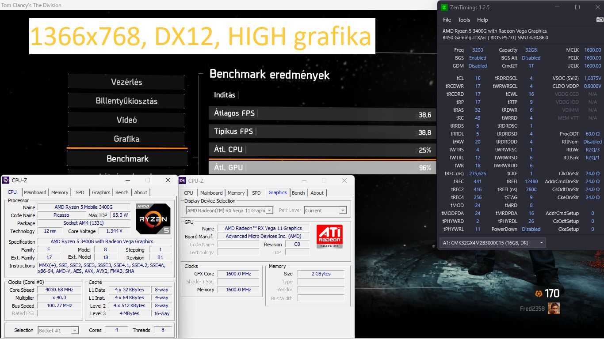This screenshot has width=604, height=339.
Task: Click the Core Voltage 1.344 V field
Action: (114, 231)
